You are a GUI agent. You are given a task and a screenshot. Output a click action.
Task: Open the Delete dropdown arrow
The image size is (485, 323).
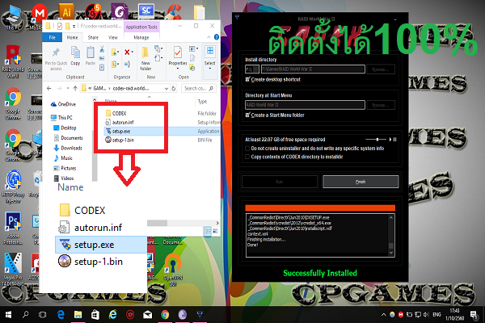coord(133,52)
